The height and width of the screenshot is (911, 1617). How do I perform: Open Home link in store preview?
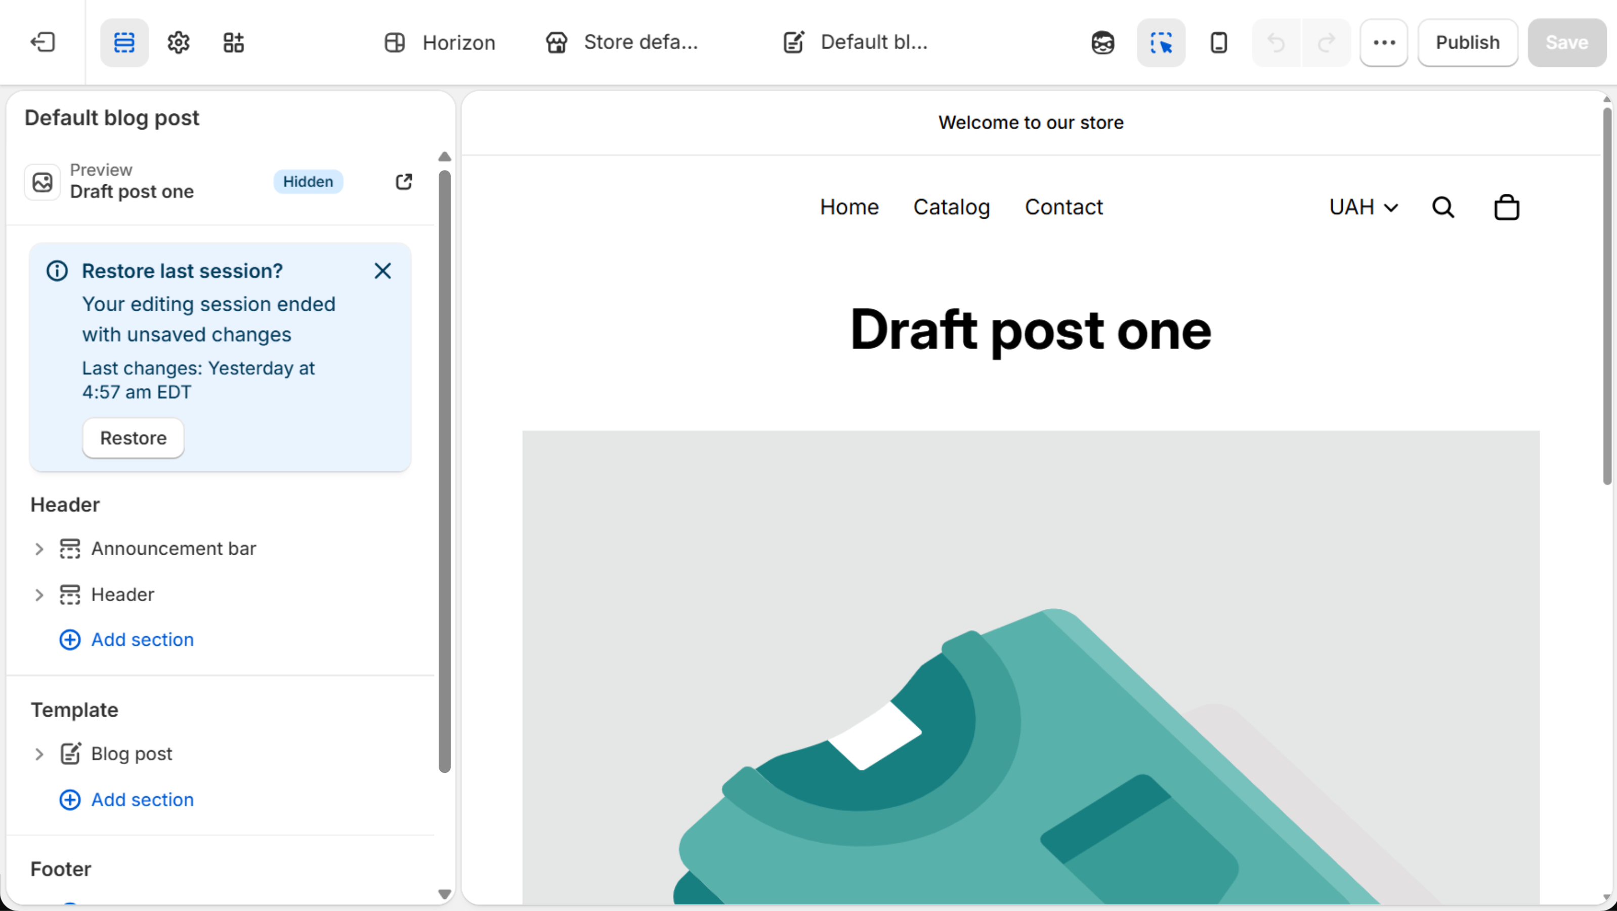pyautogui.click(x=848, y=206)
